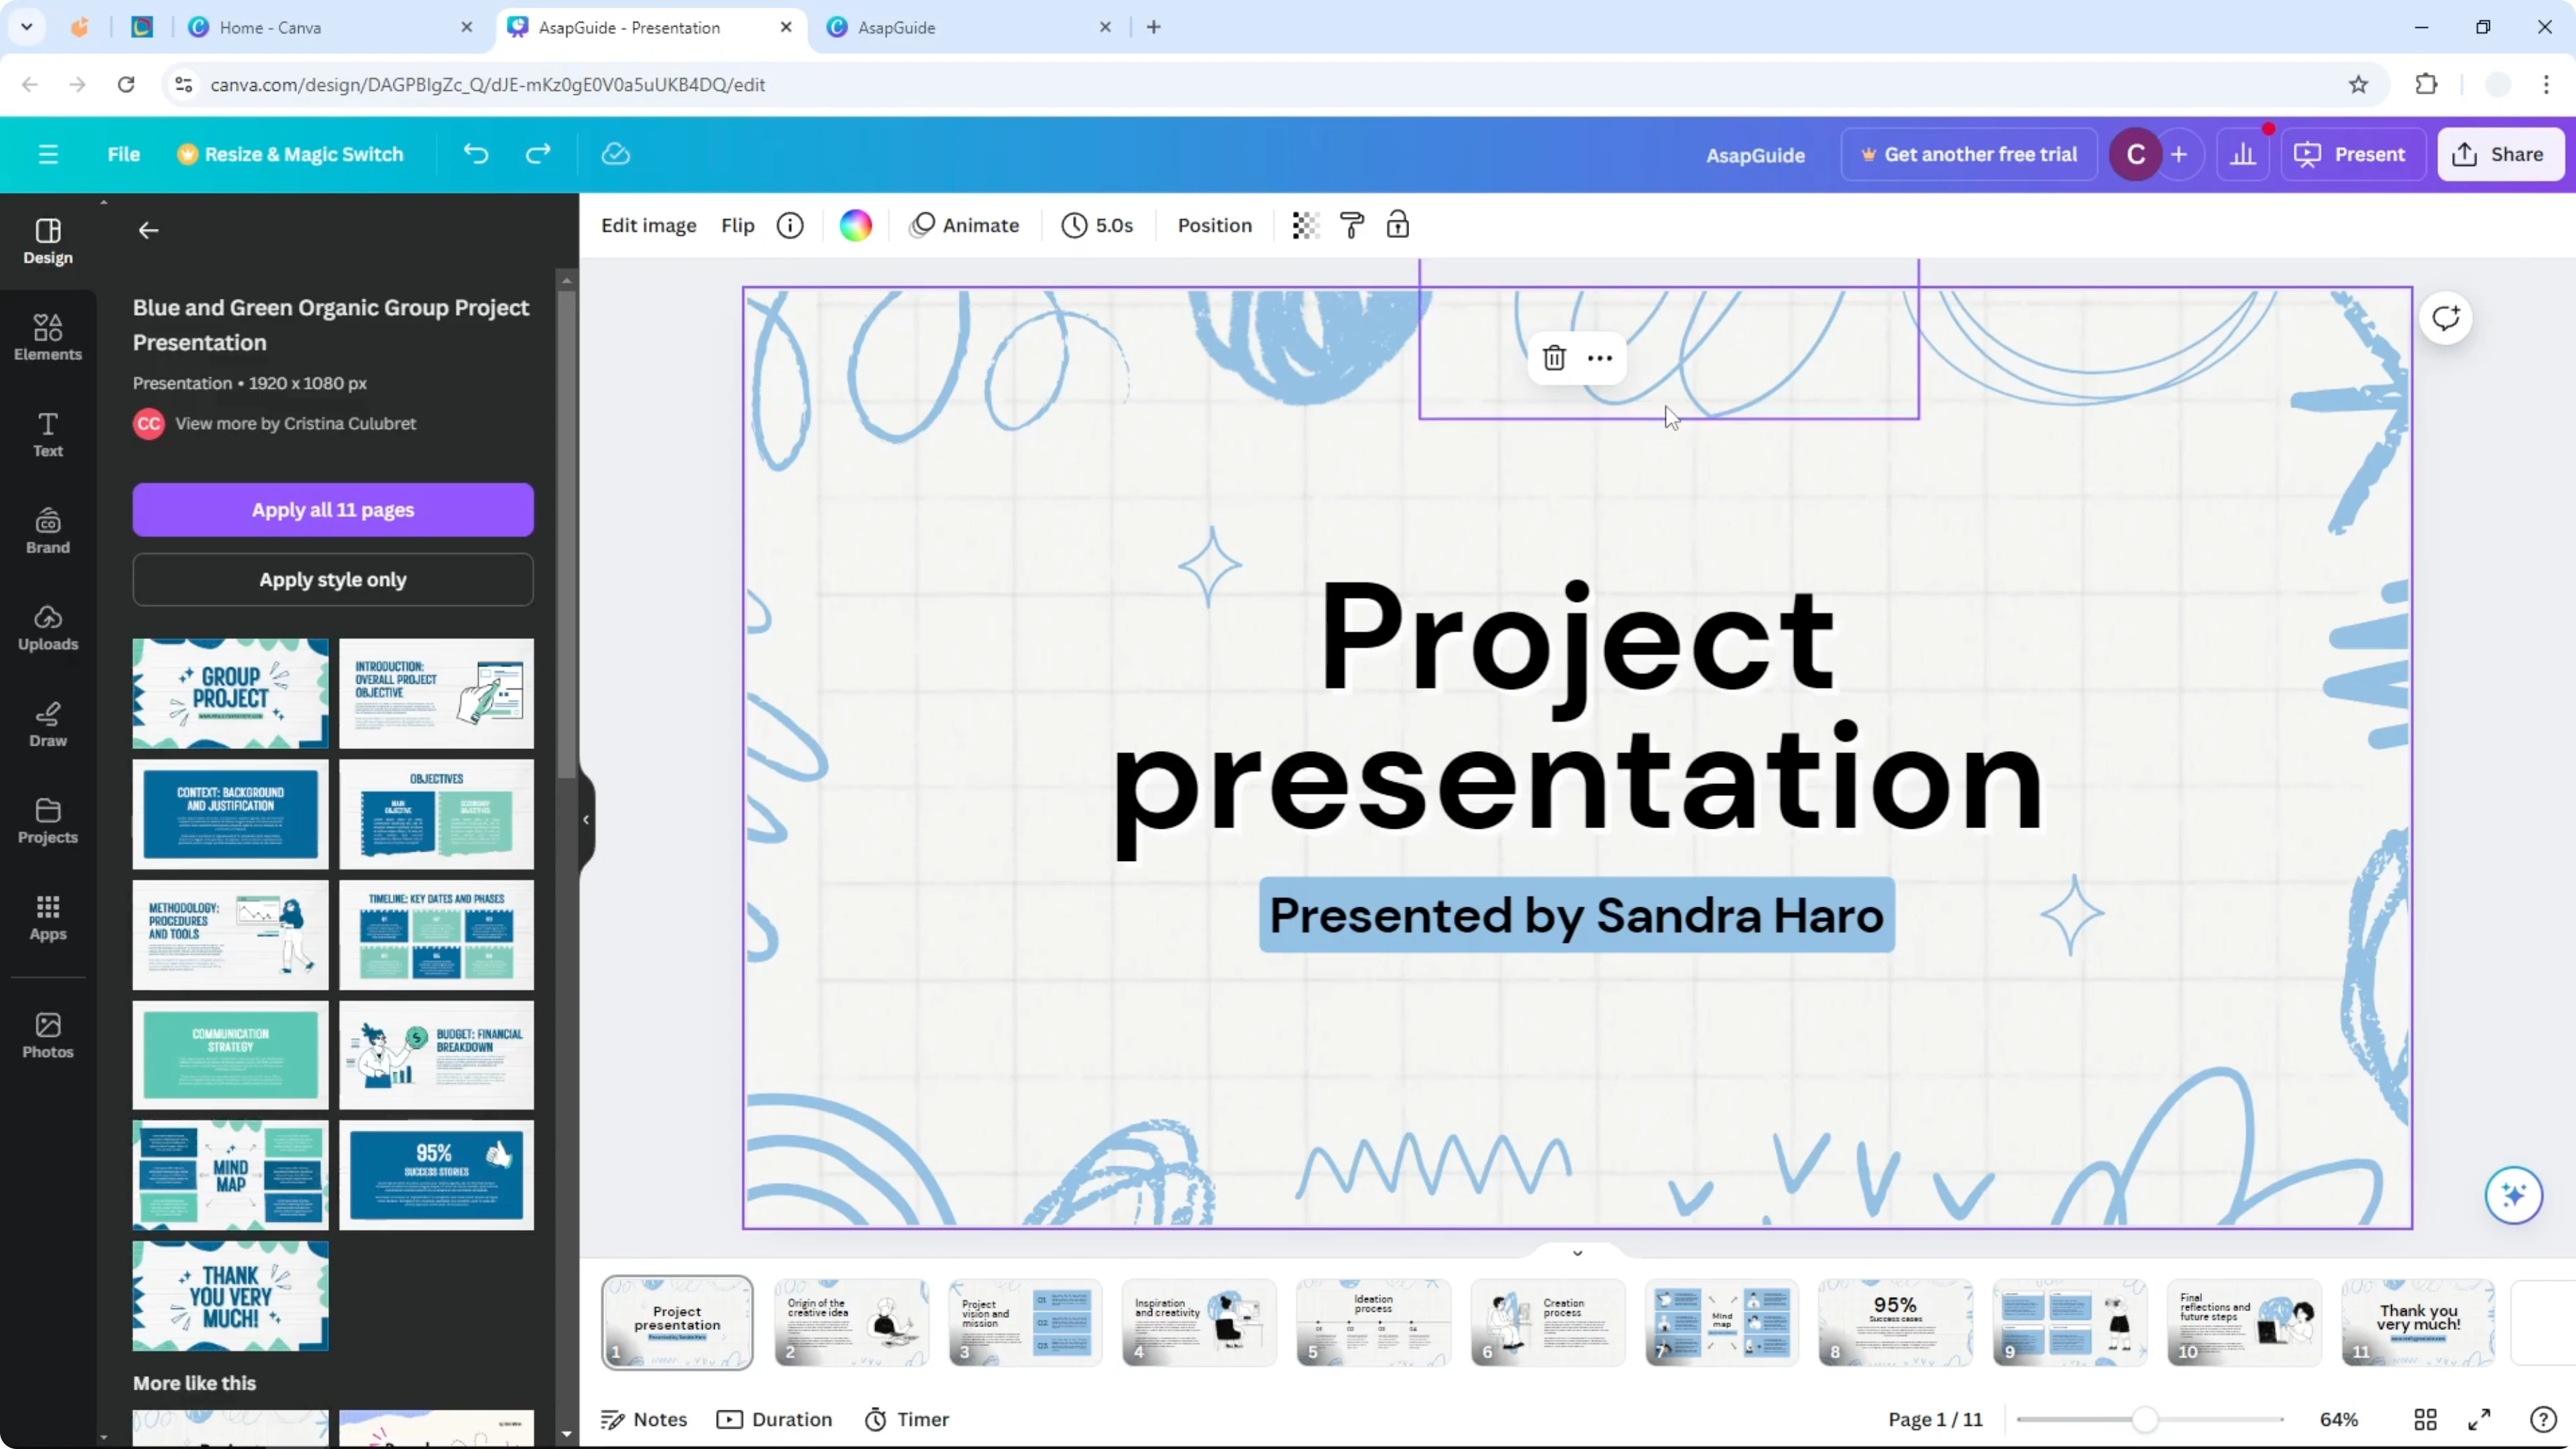Click Apply all 11 pages button

point(333,509)
